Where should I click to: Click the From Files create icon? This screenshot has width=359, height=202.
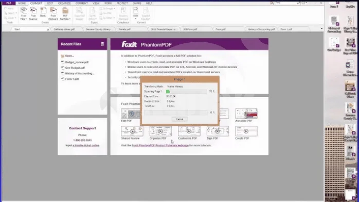point(23,14)
